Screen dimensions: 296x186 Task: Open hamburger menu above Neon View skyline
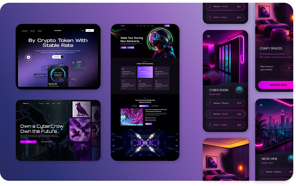261,105
